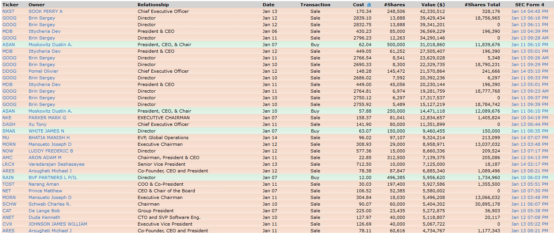View owner BVF PARTNERS L P/IL
Image resolution: width=554 pixels, height=233 pixels.
point(53,177)
